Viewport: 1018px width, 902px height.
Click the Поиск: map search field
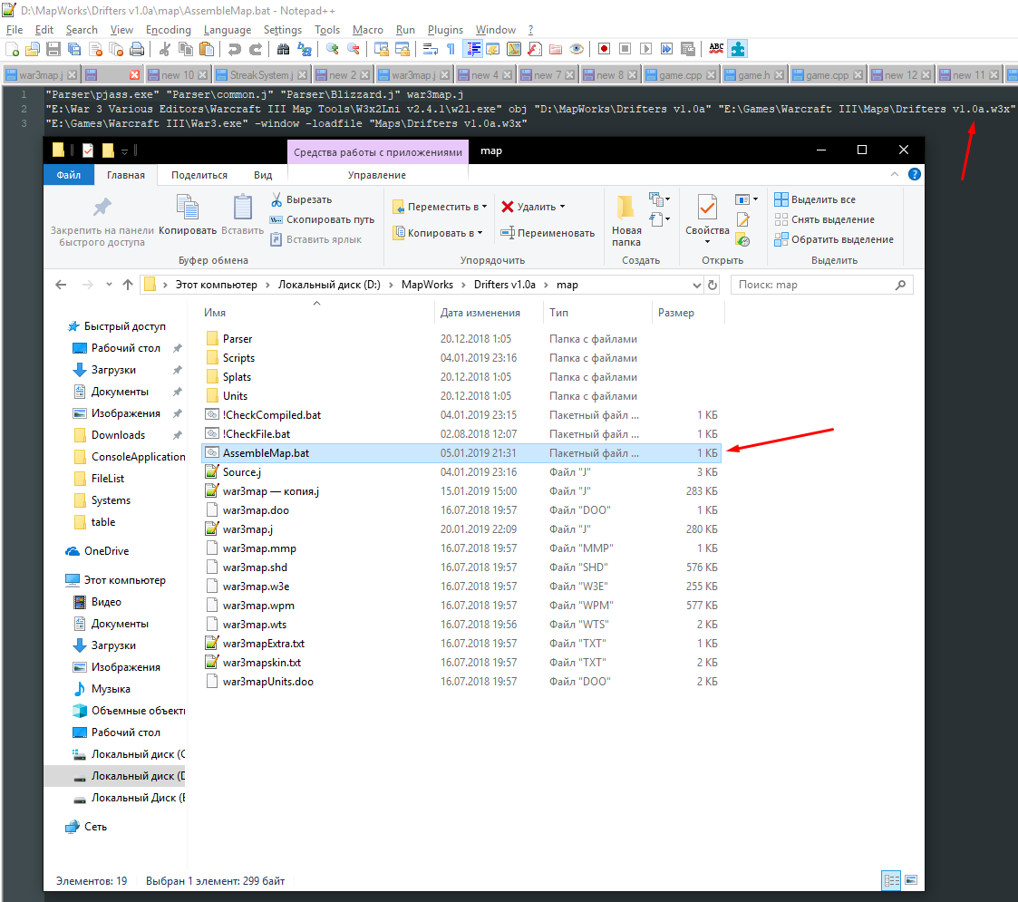click(x=822, y=285)
